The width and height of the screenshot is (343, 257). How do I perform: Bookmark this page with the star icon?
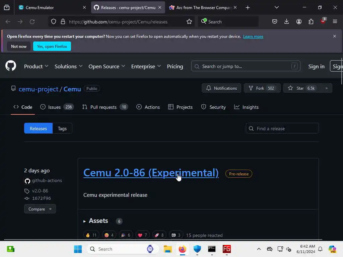click(x=189, y=22)
